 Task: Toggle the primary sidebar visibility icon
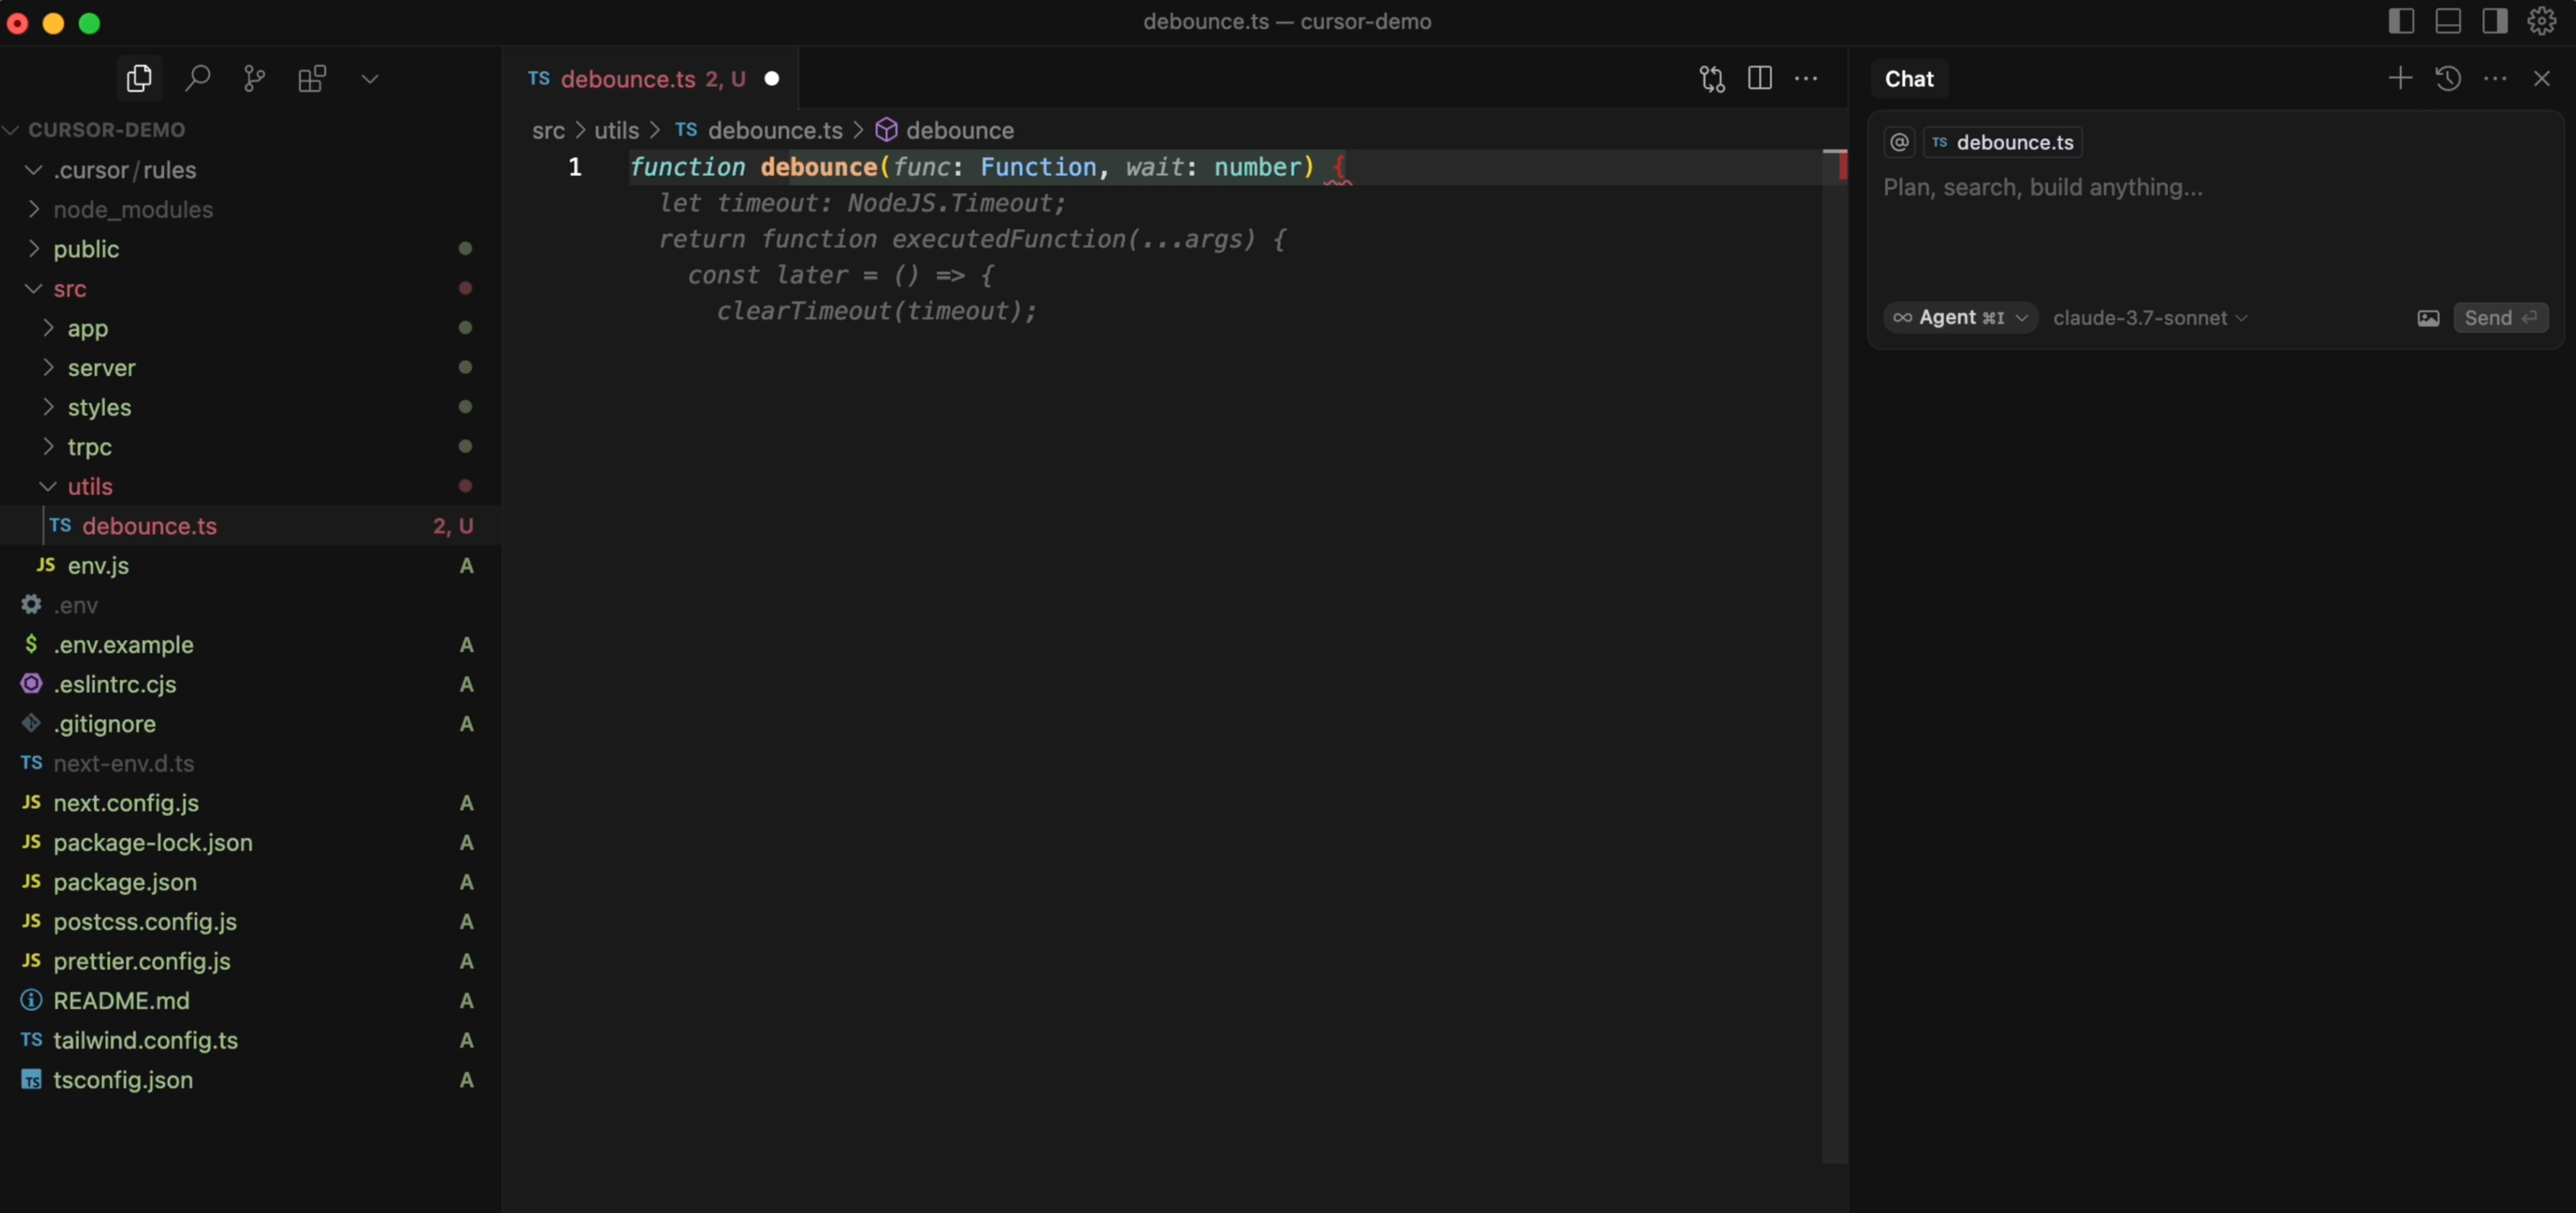click(2401, 21)
